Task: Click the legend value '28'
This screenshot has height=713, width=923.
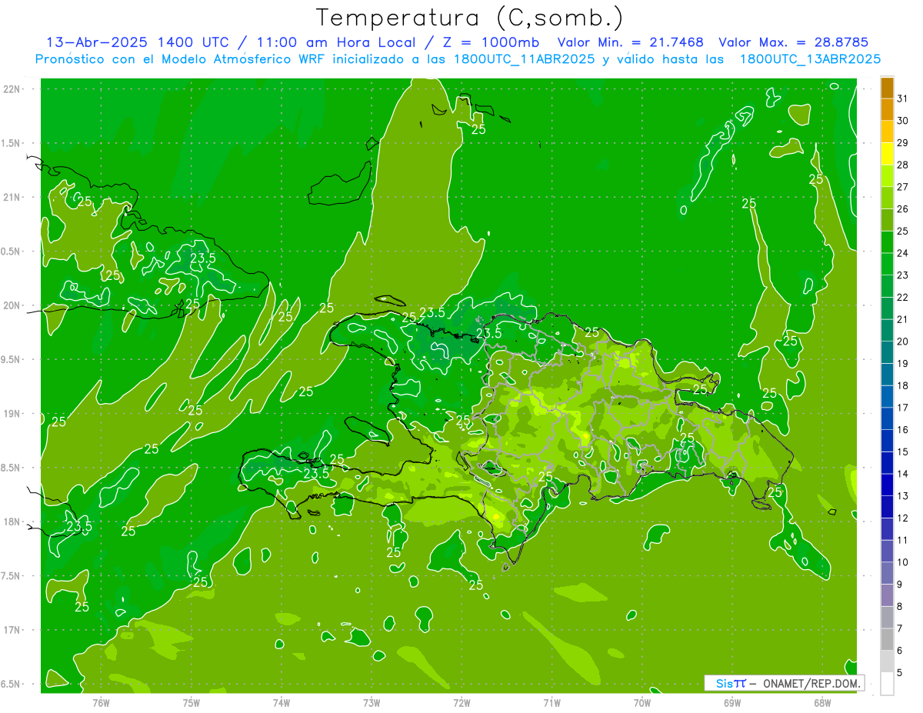Action: tap(903, 165)
